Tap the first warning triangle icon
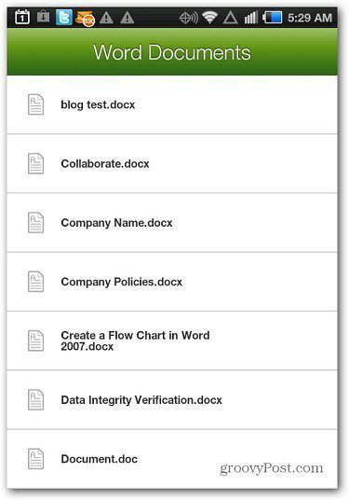Image resolution: width=349 pixels, height=500 pixels. [x=106, y=18]
